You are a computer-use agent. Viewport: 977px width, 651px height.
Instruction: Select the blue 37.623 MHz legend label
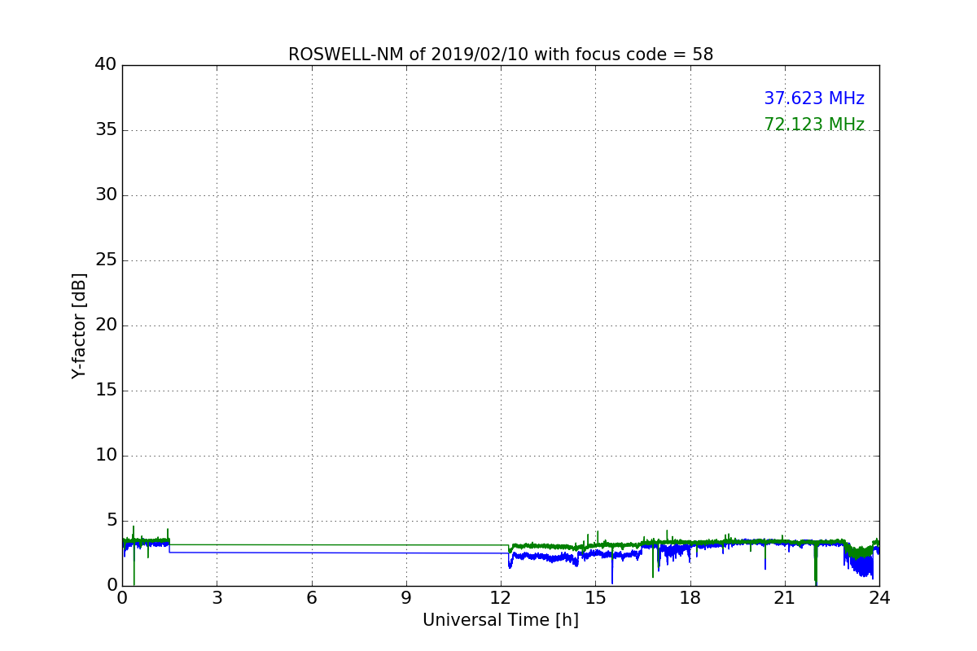point(814,98)
